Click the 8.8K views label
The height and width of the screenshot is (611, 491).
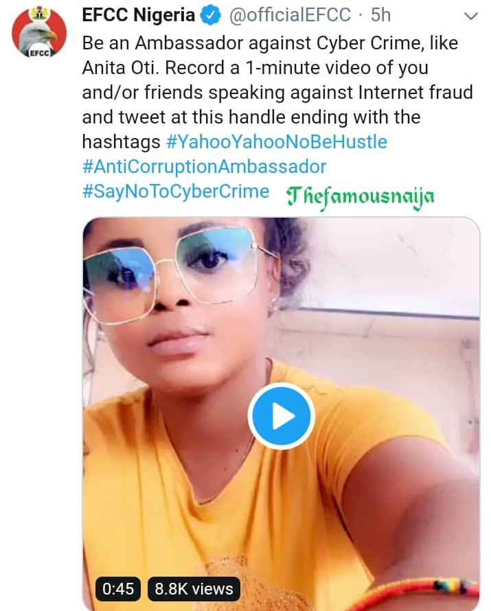[x=194, y=588]
